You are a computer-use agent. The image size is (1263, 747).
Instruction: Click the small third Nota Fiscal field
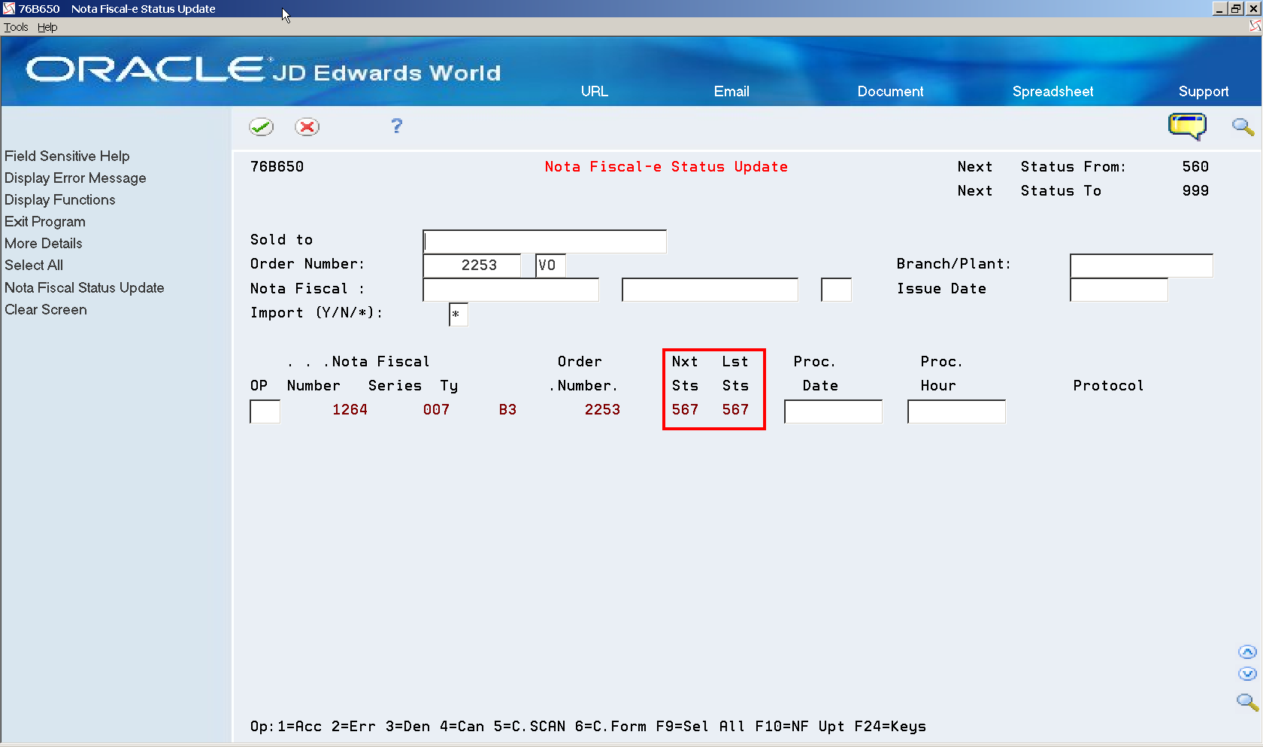point(837,290)
